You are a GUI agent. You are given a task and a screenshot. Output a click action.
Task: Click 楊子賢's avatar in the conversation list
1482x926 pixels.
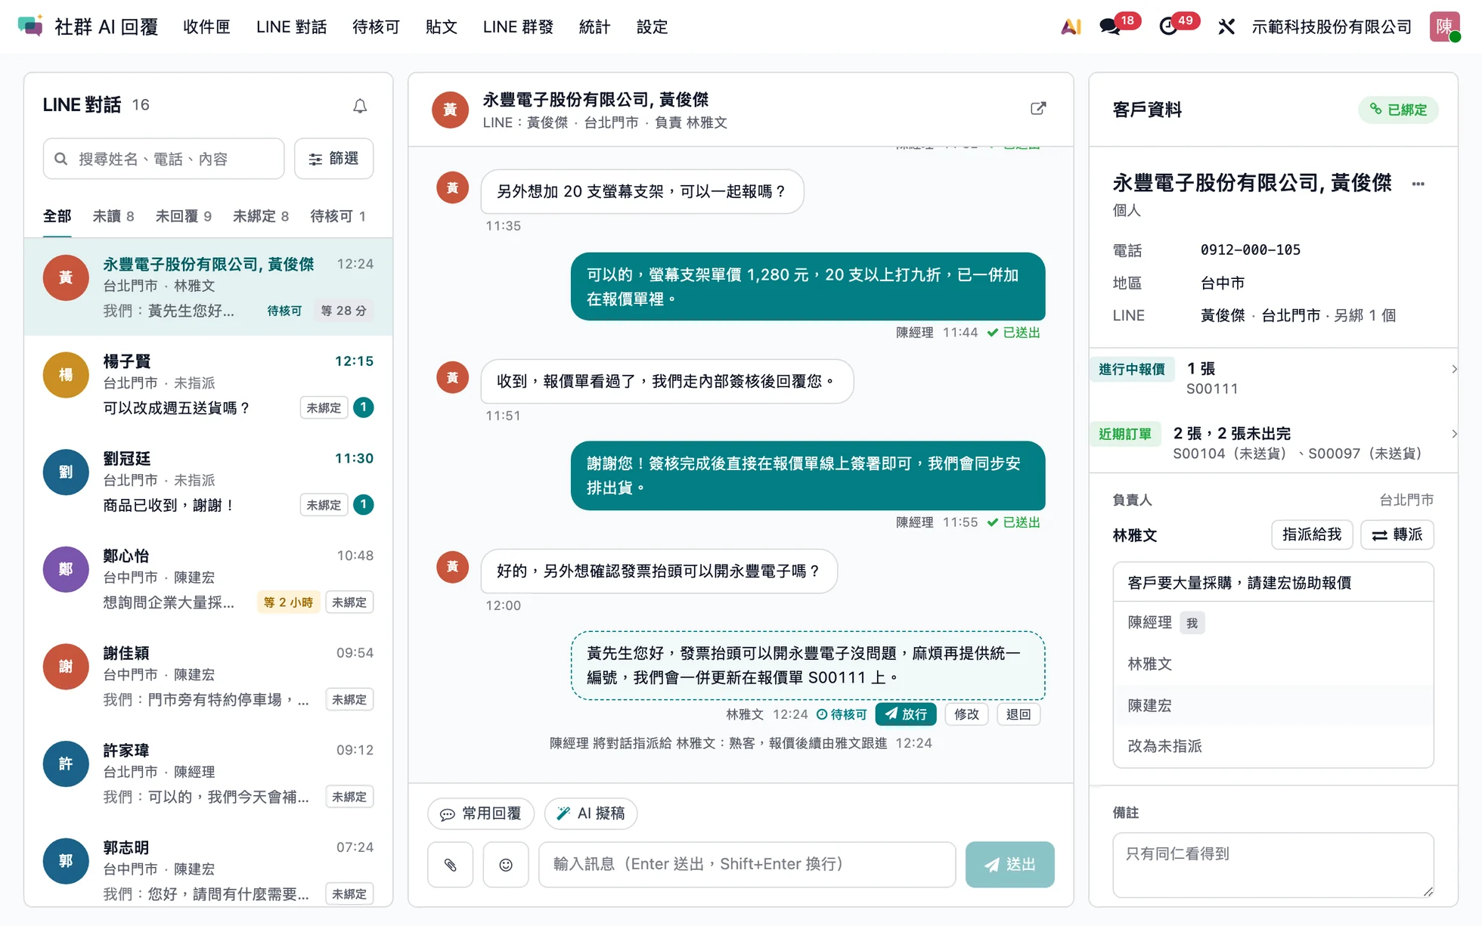click(66, 375)
